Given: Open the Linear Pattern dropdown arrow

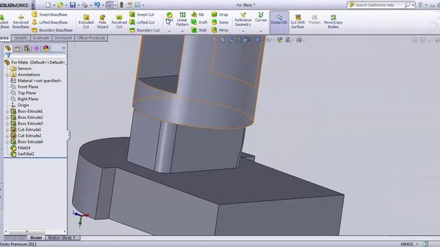Looking at the screenshot, I should (x=182, y=31).
